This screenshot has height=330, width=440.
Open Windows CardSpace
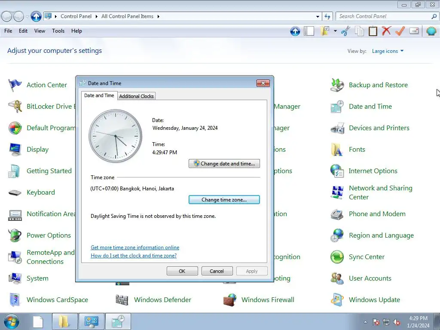pos(48,300)
